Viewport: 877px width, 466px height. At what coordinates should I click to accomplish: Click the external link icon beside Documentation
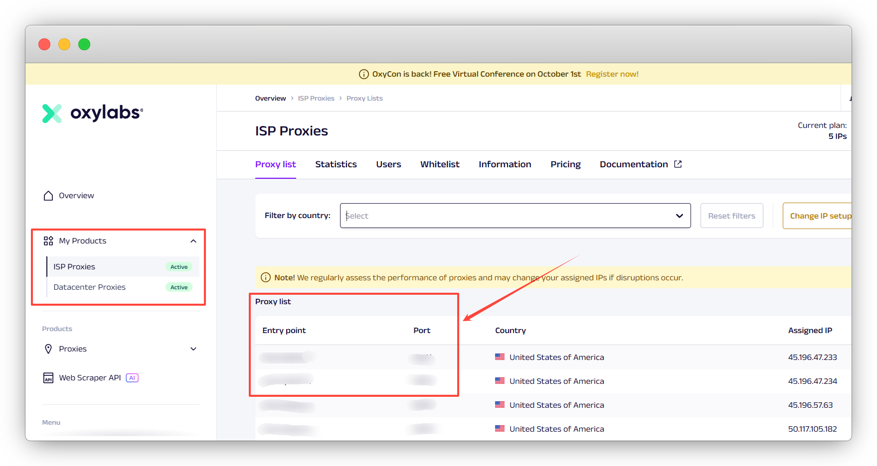(678, 164)
